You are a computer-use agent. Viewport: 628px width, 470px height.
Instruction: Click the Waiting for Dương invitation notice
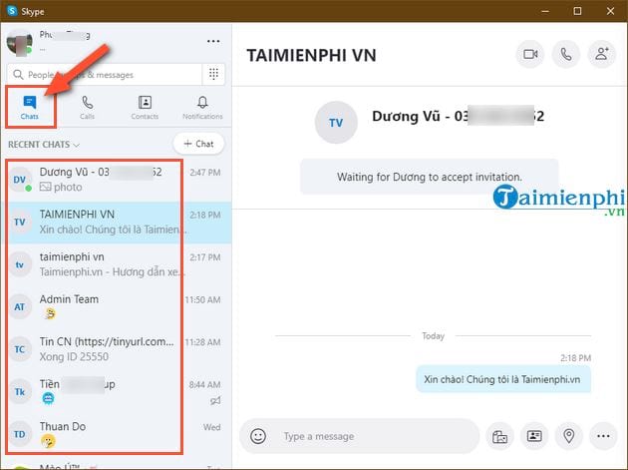(x=430, y=177)
